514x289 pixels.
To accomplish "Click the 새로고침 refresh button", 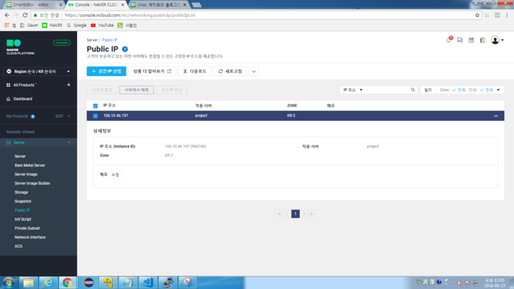I will pyautogui.click(x=230, y=71).
